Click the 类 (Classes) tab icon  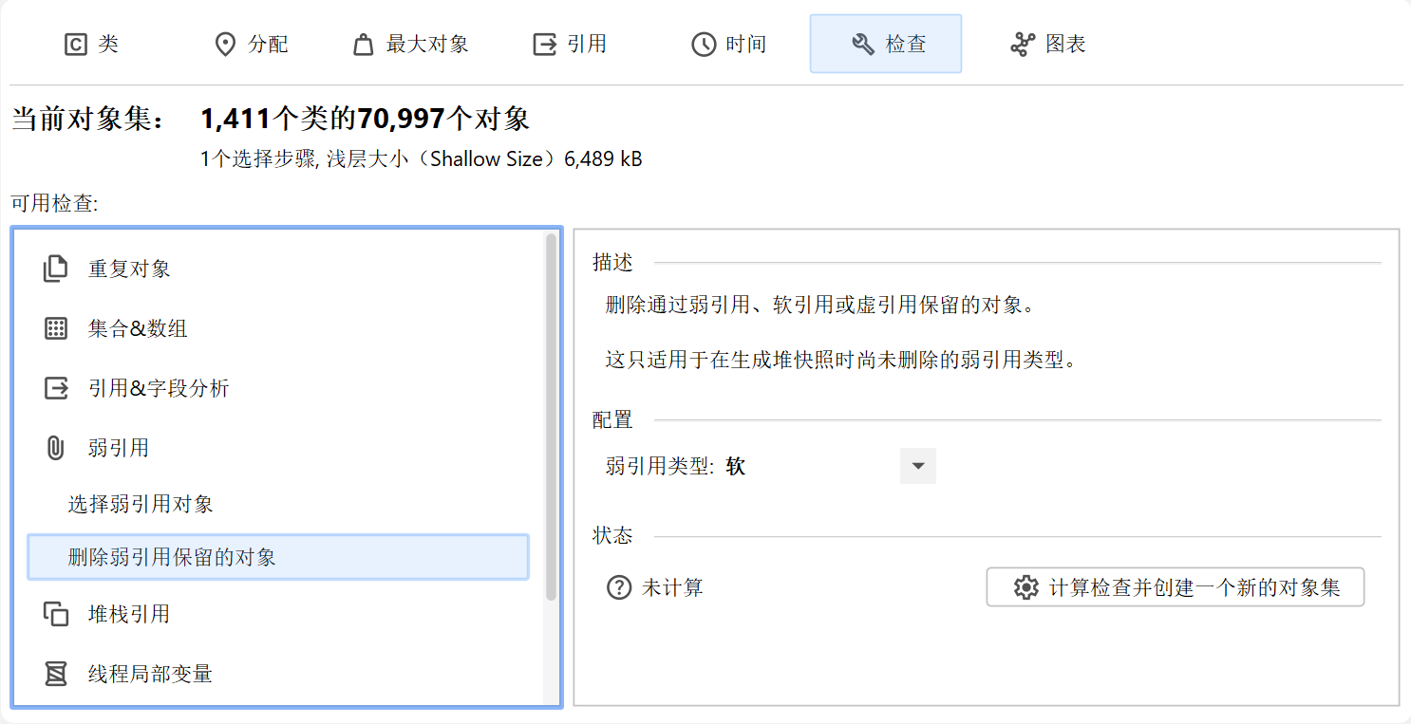pos(75,45)
